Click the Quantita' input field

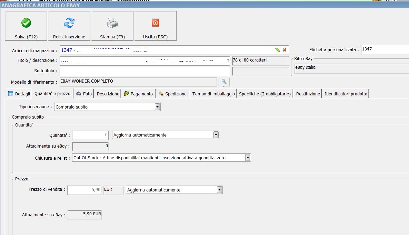(x=90, y=135)
